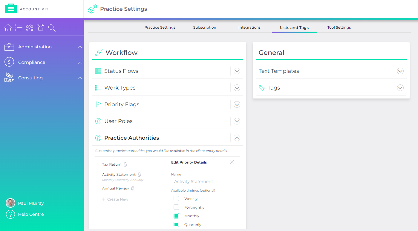Open the notifications bell icon

(x=40, y=28)
